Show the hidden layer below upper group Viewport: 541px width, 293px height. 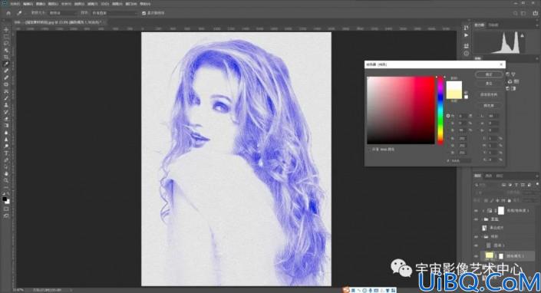(477, 228)
